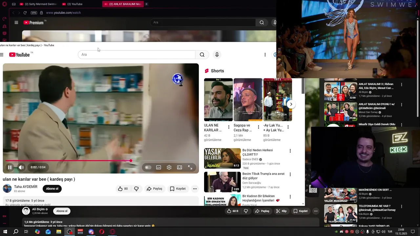Dislike the Taha AYDEMİR video
The width and height of the screenshot is (420, 236).
point(136,189)
